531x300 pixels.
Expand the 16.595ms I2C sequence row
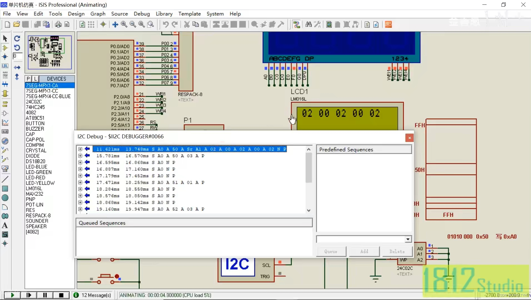[80, 162]
